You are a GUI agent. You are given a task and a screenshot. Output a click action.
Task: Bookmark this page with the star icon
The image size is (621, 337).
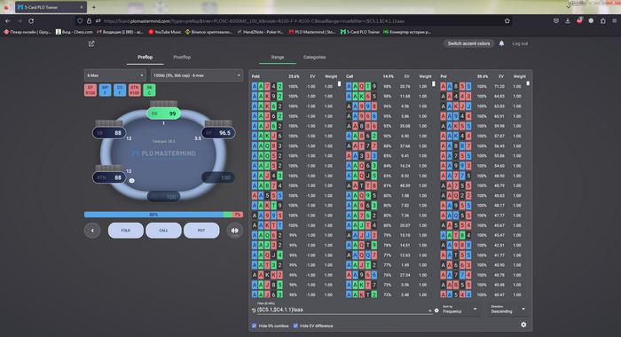tap(507, 21)
